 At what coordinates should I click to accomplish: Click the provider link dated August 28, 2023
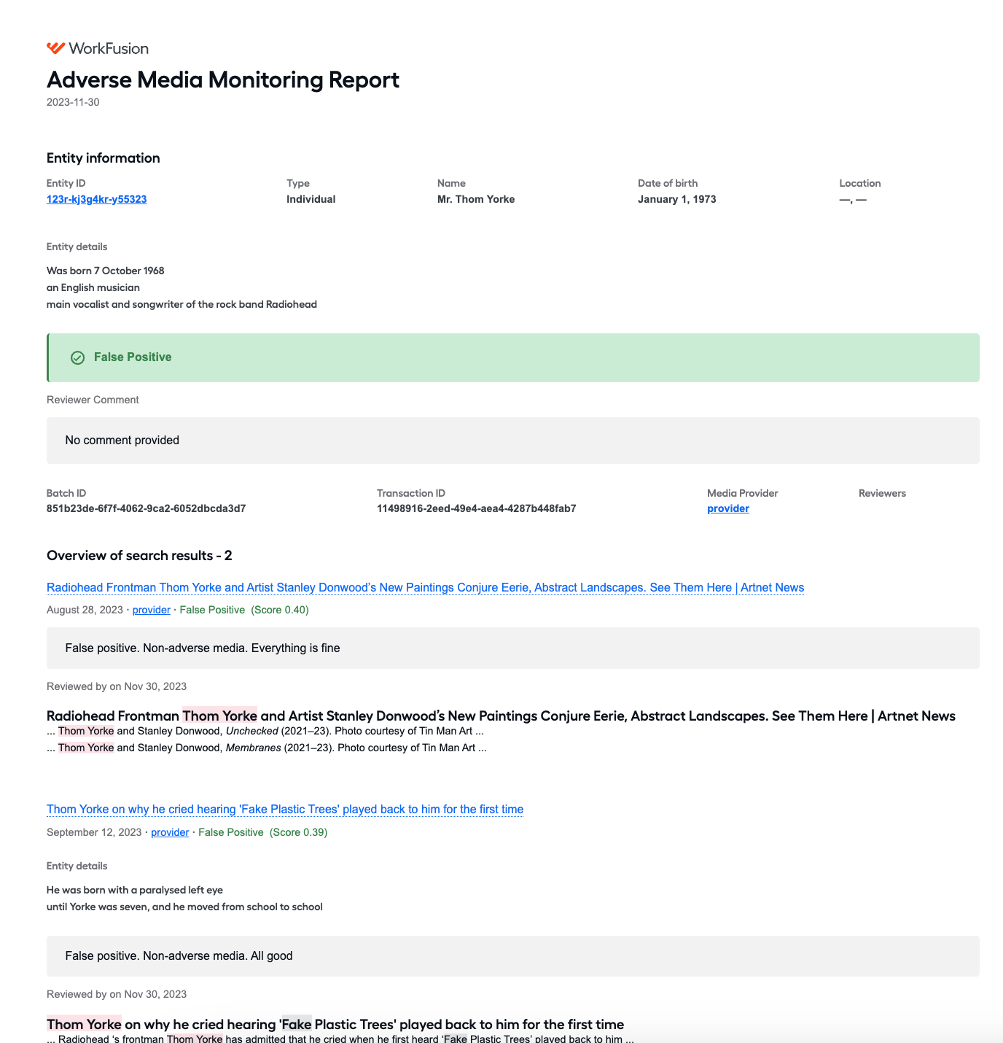[x=151, y=610]
